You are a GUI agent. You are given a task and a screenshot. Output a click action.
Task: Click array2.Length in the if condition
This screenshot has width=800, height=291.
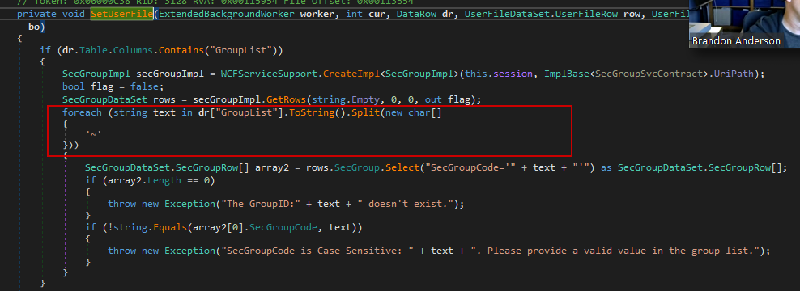(144, 180)
